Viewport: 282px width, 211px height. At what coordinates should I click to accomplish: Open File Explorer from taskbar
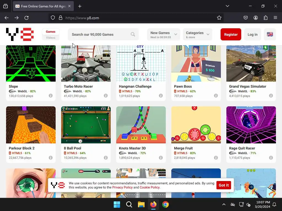click(141, 204)
